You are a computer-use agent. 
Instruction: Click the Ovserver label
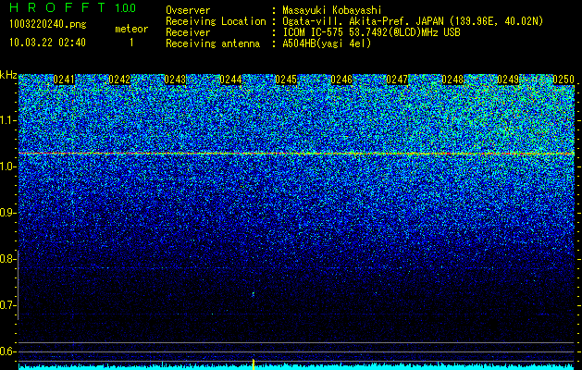188,10
